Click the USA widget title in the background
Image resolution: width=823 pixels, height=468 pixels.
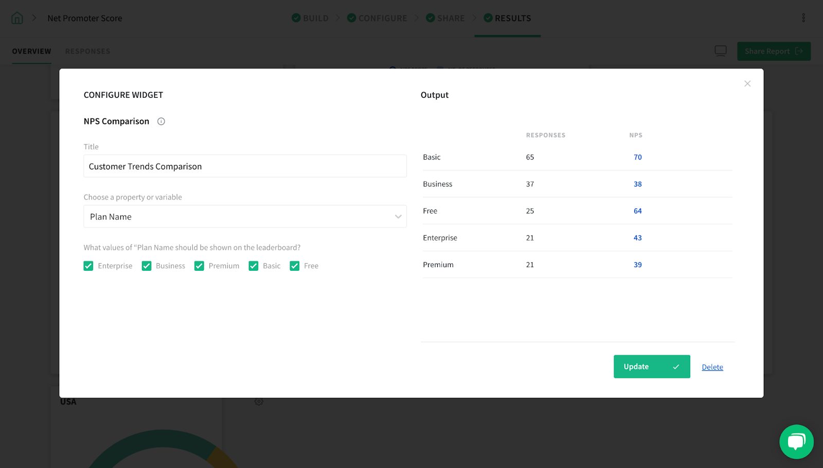pyautogui.click(x=68, y=402)
